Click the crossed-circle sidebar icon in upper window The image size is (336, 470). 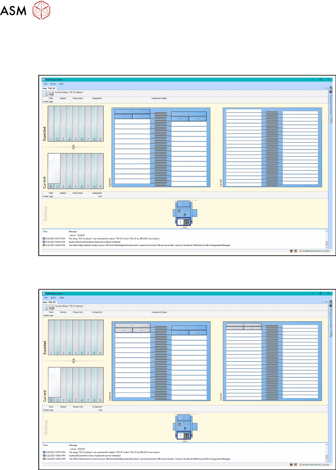click(x=331, y=92)
